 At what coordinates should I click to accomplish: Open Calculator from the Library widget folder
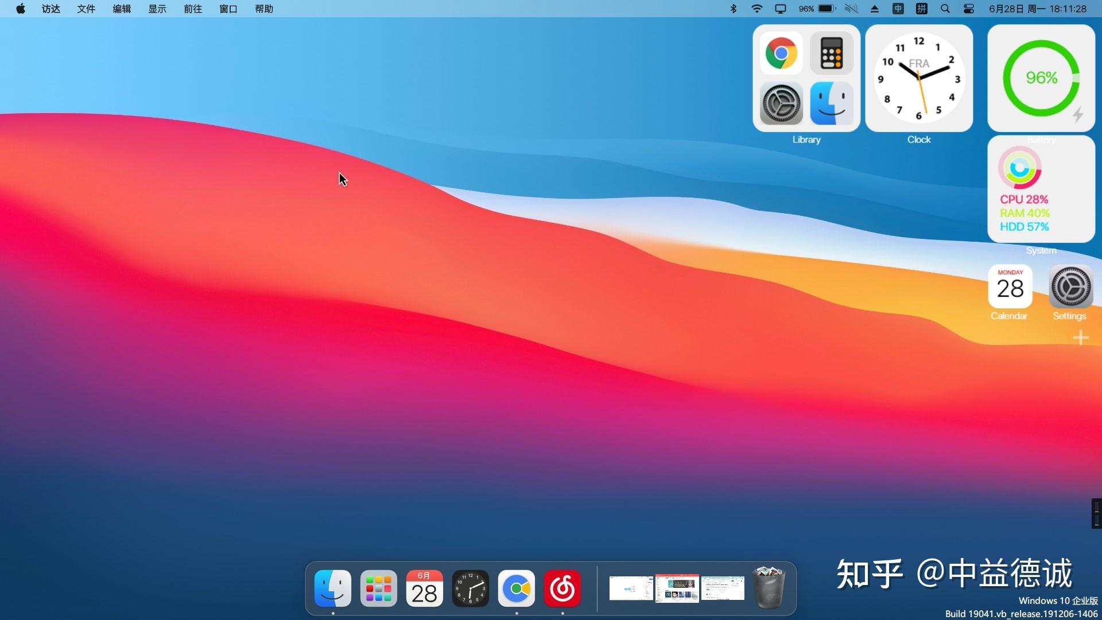coord(831,53)
